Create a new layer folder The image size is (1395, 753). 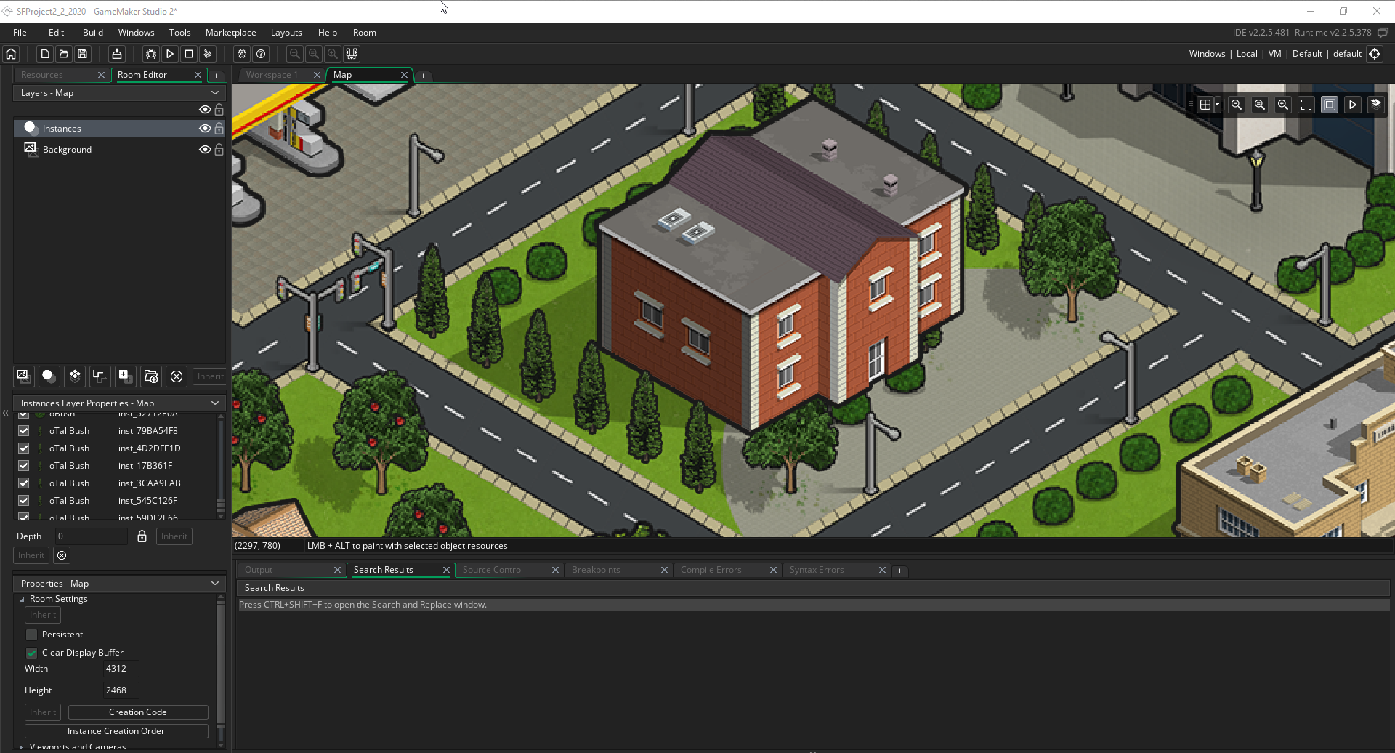151,376
